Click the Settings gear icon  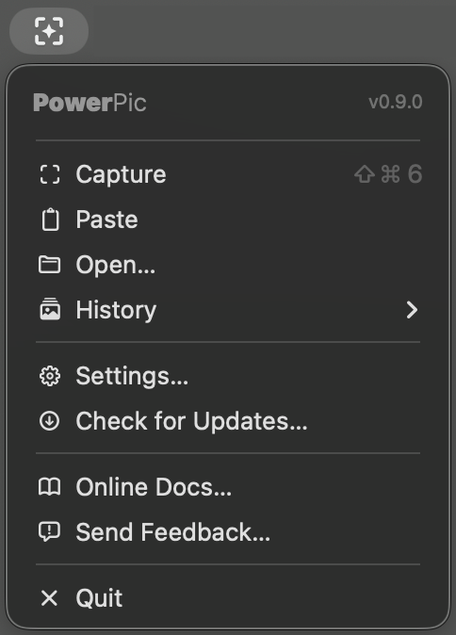[50, 376]
